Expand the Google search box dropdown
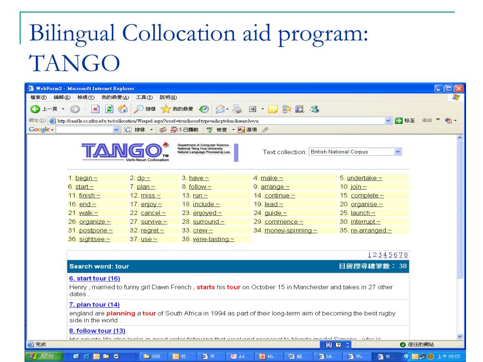This screenshot has height=362, width=483. [116, 130]
